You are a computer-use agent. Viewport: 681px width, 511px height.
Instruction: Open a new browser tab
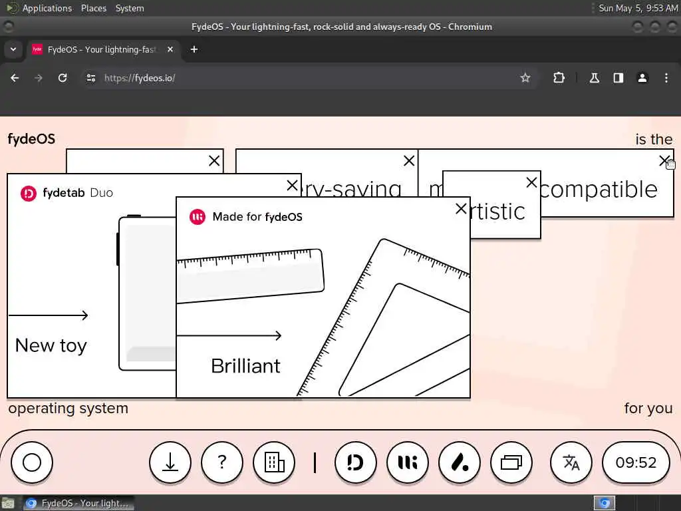point(194,49)
